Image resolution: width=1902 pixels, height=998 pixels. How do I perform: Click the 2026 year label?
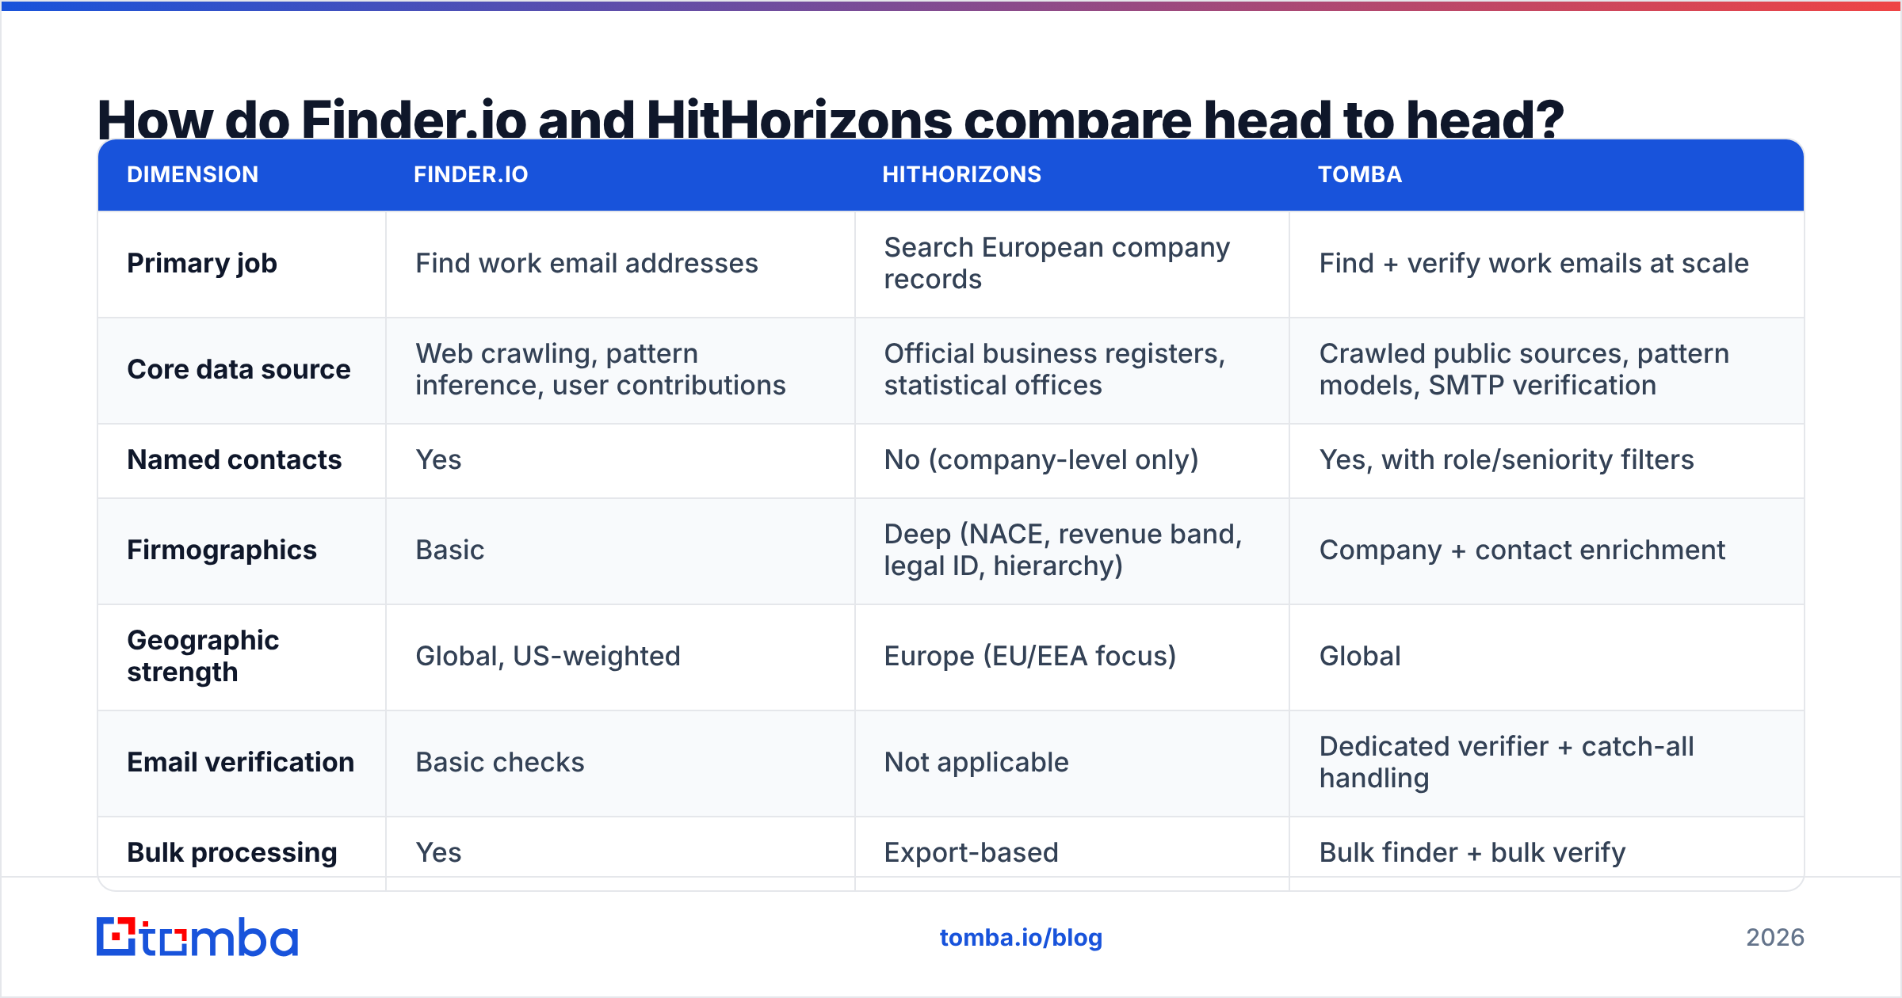point(1775,938)
